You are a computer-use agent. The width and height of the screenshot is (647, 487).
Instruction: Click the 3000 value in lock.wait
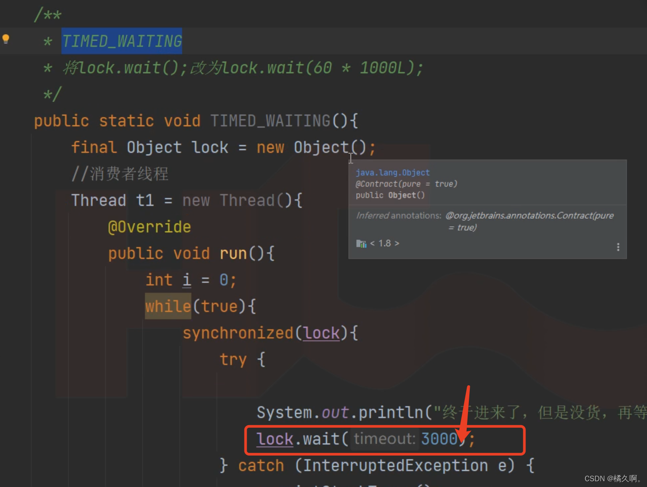point(439,439)
